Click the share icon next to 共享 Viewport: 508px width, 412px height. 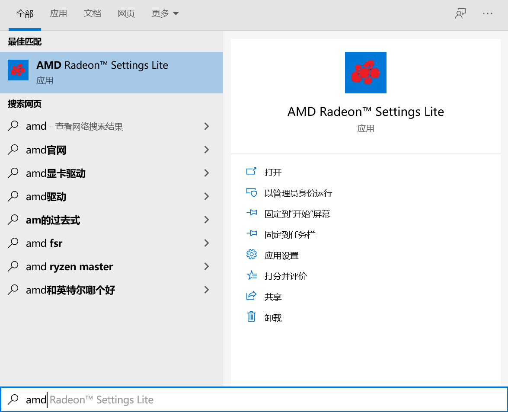(252, 296)
